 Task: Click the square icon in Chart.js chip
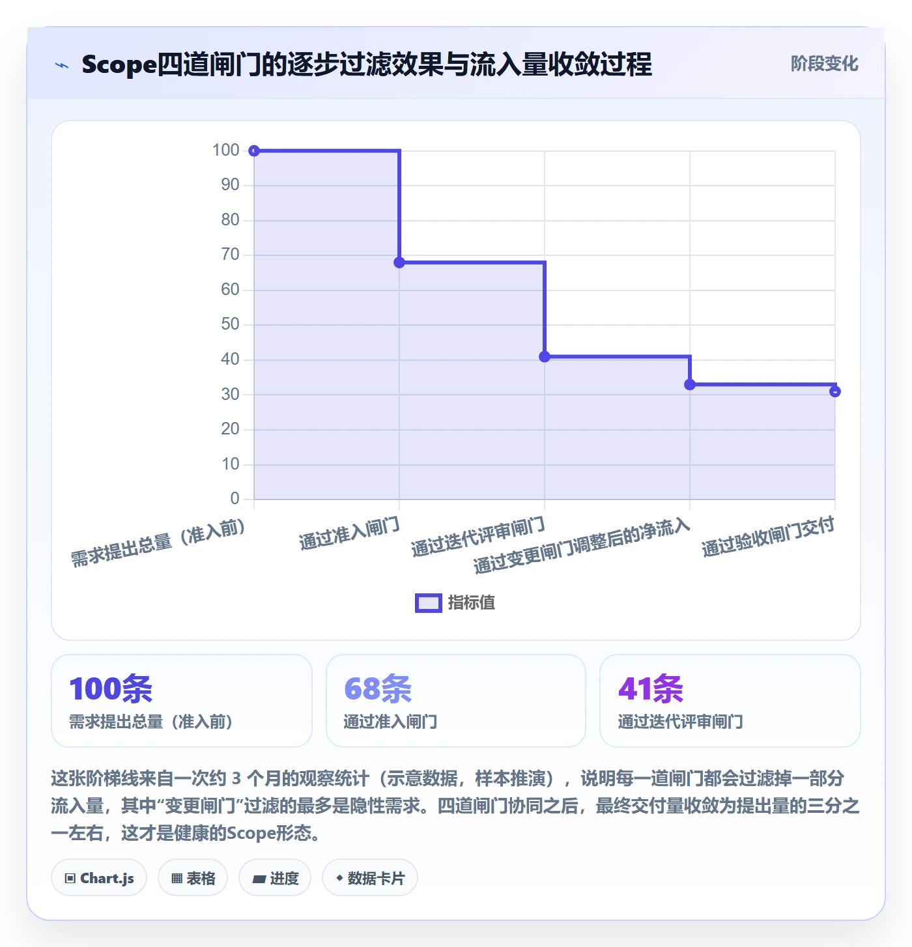70,879
